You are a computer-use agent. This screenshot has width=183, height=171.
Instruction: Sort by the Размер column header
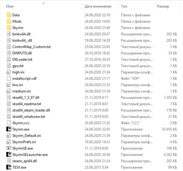click(x=163, y=6)
